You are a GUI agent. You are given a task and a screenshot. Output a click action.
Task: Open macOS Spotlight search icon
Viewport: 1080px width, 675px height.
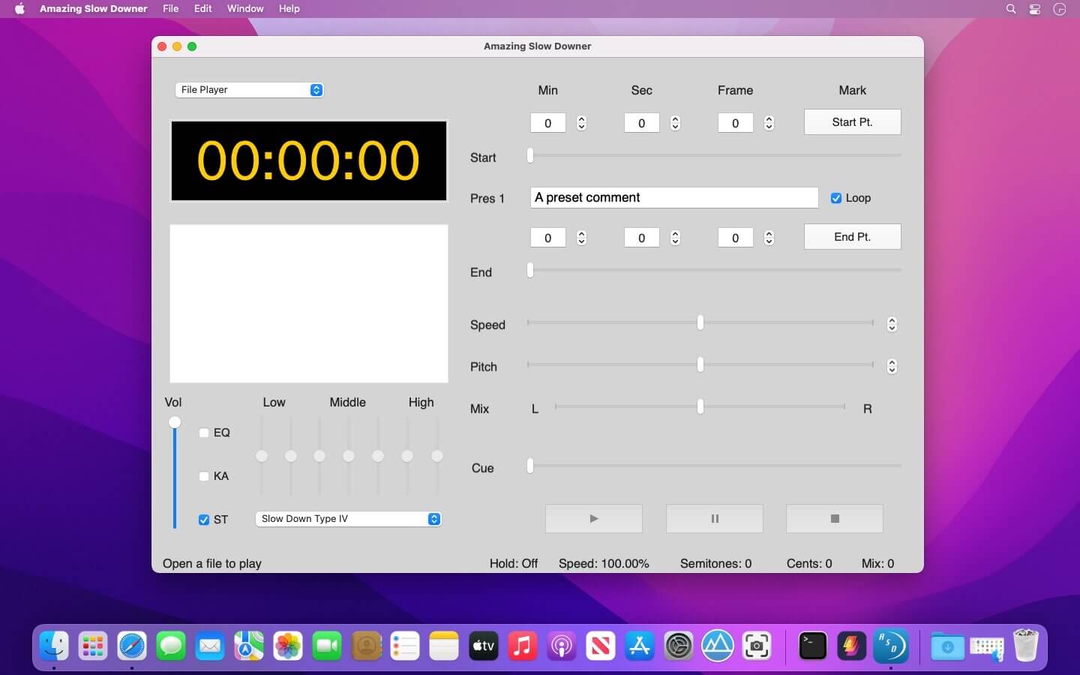[x=1010, y=9]
